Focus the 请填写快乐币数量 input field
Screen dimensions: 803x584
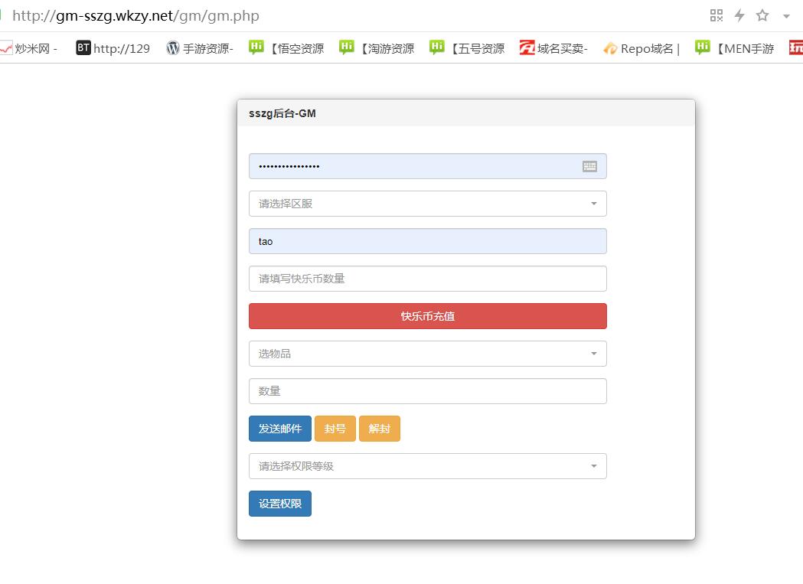coord(427,279)
